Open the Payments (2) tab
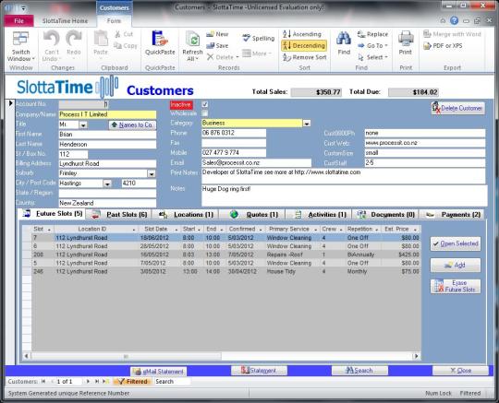 click(453, 215)
